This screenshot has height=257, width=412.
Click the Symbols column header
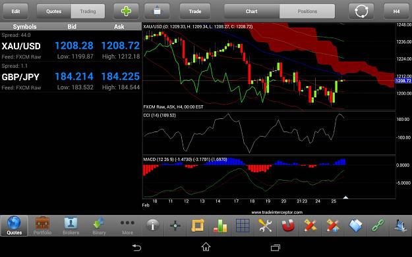24,26
